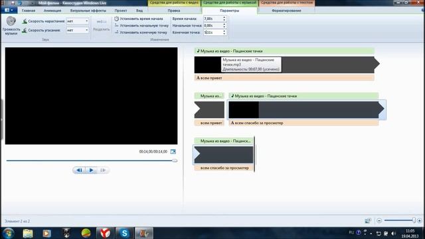This screenshot has height=239, width=425.
Task: Switch to the Главная tab
Action: click(29, 11)
